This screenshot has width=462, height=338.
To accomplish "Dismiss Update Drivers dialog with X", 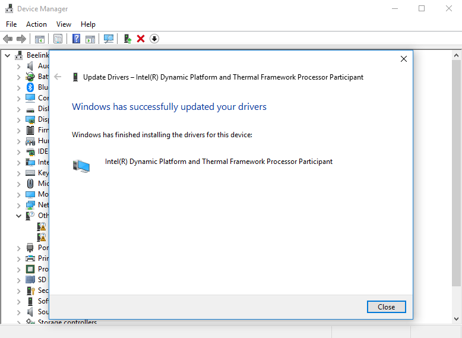I will point(404,59).
